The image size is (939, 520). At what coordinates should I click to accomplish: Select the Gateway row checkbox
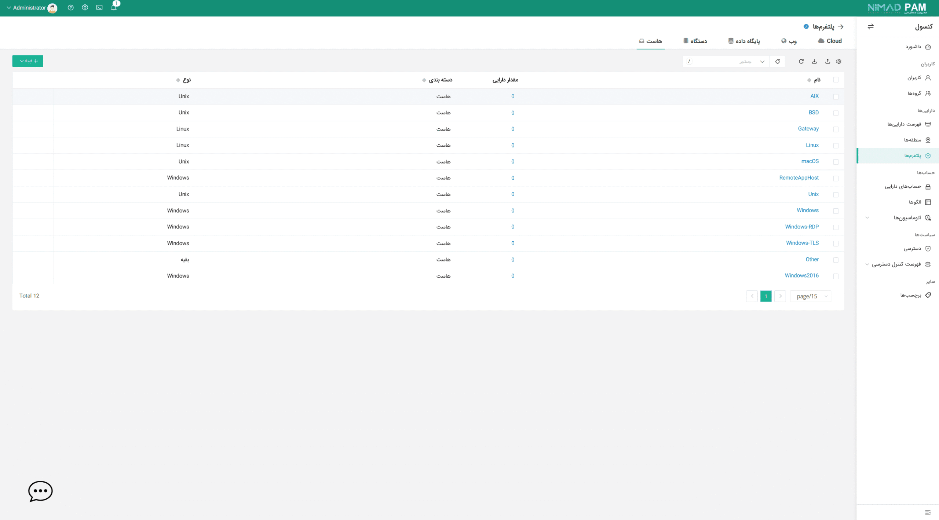click(x=836, y=129)
